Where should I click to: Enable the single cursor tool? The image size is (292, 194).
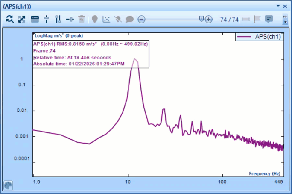tap(46, 19)
